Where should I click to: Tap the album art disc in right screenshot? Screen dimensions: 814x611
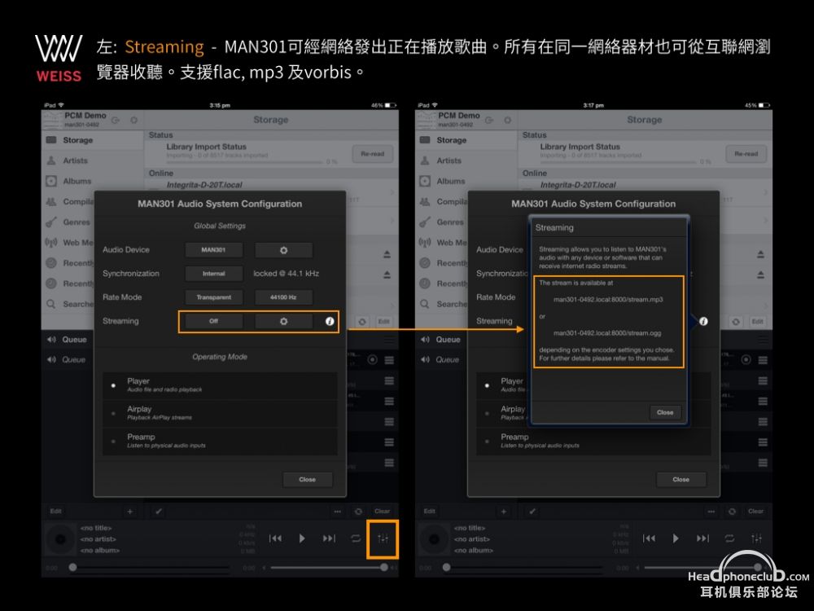pyautogui.click(x=435, y=539)
